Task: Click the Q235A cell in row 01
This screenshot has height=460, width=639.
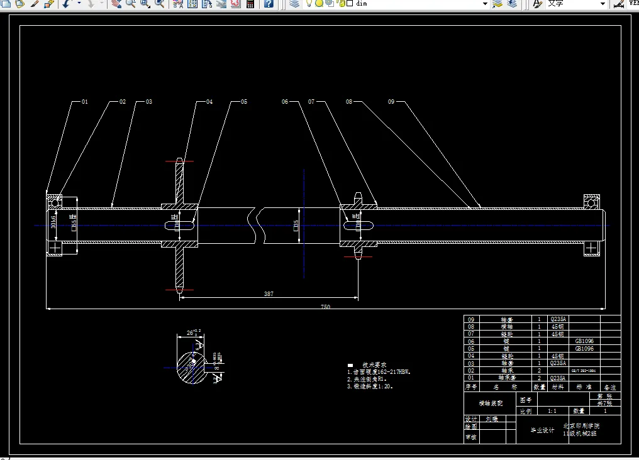Action: click(558, 378)
